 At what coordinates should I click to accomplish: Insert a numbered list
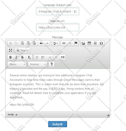pos(37,57)
